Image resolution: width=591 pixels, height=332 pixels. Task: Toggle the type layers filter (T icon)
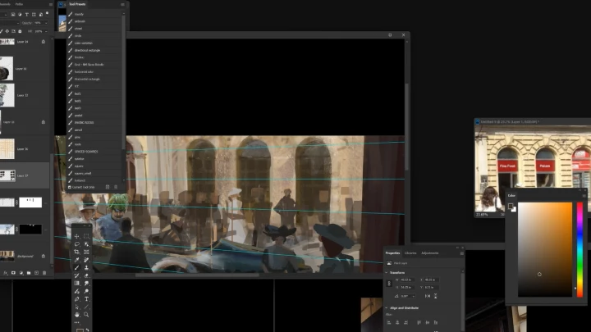pyautogui.click(x=27, y=14)
